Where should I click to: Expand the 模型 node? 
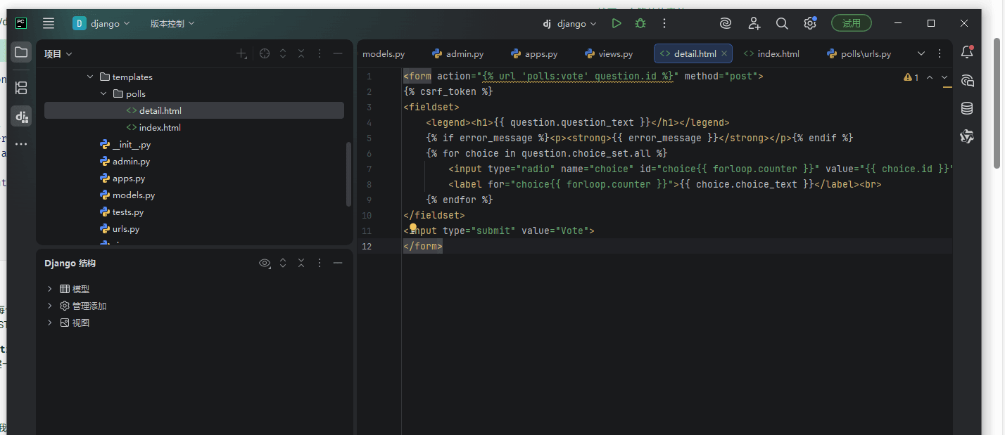click(x=49, y=289)
